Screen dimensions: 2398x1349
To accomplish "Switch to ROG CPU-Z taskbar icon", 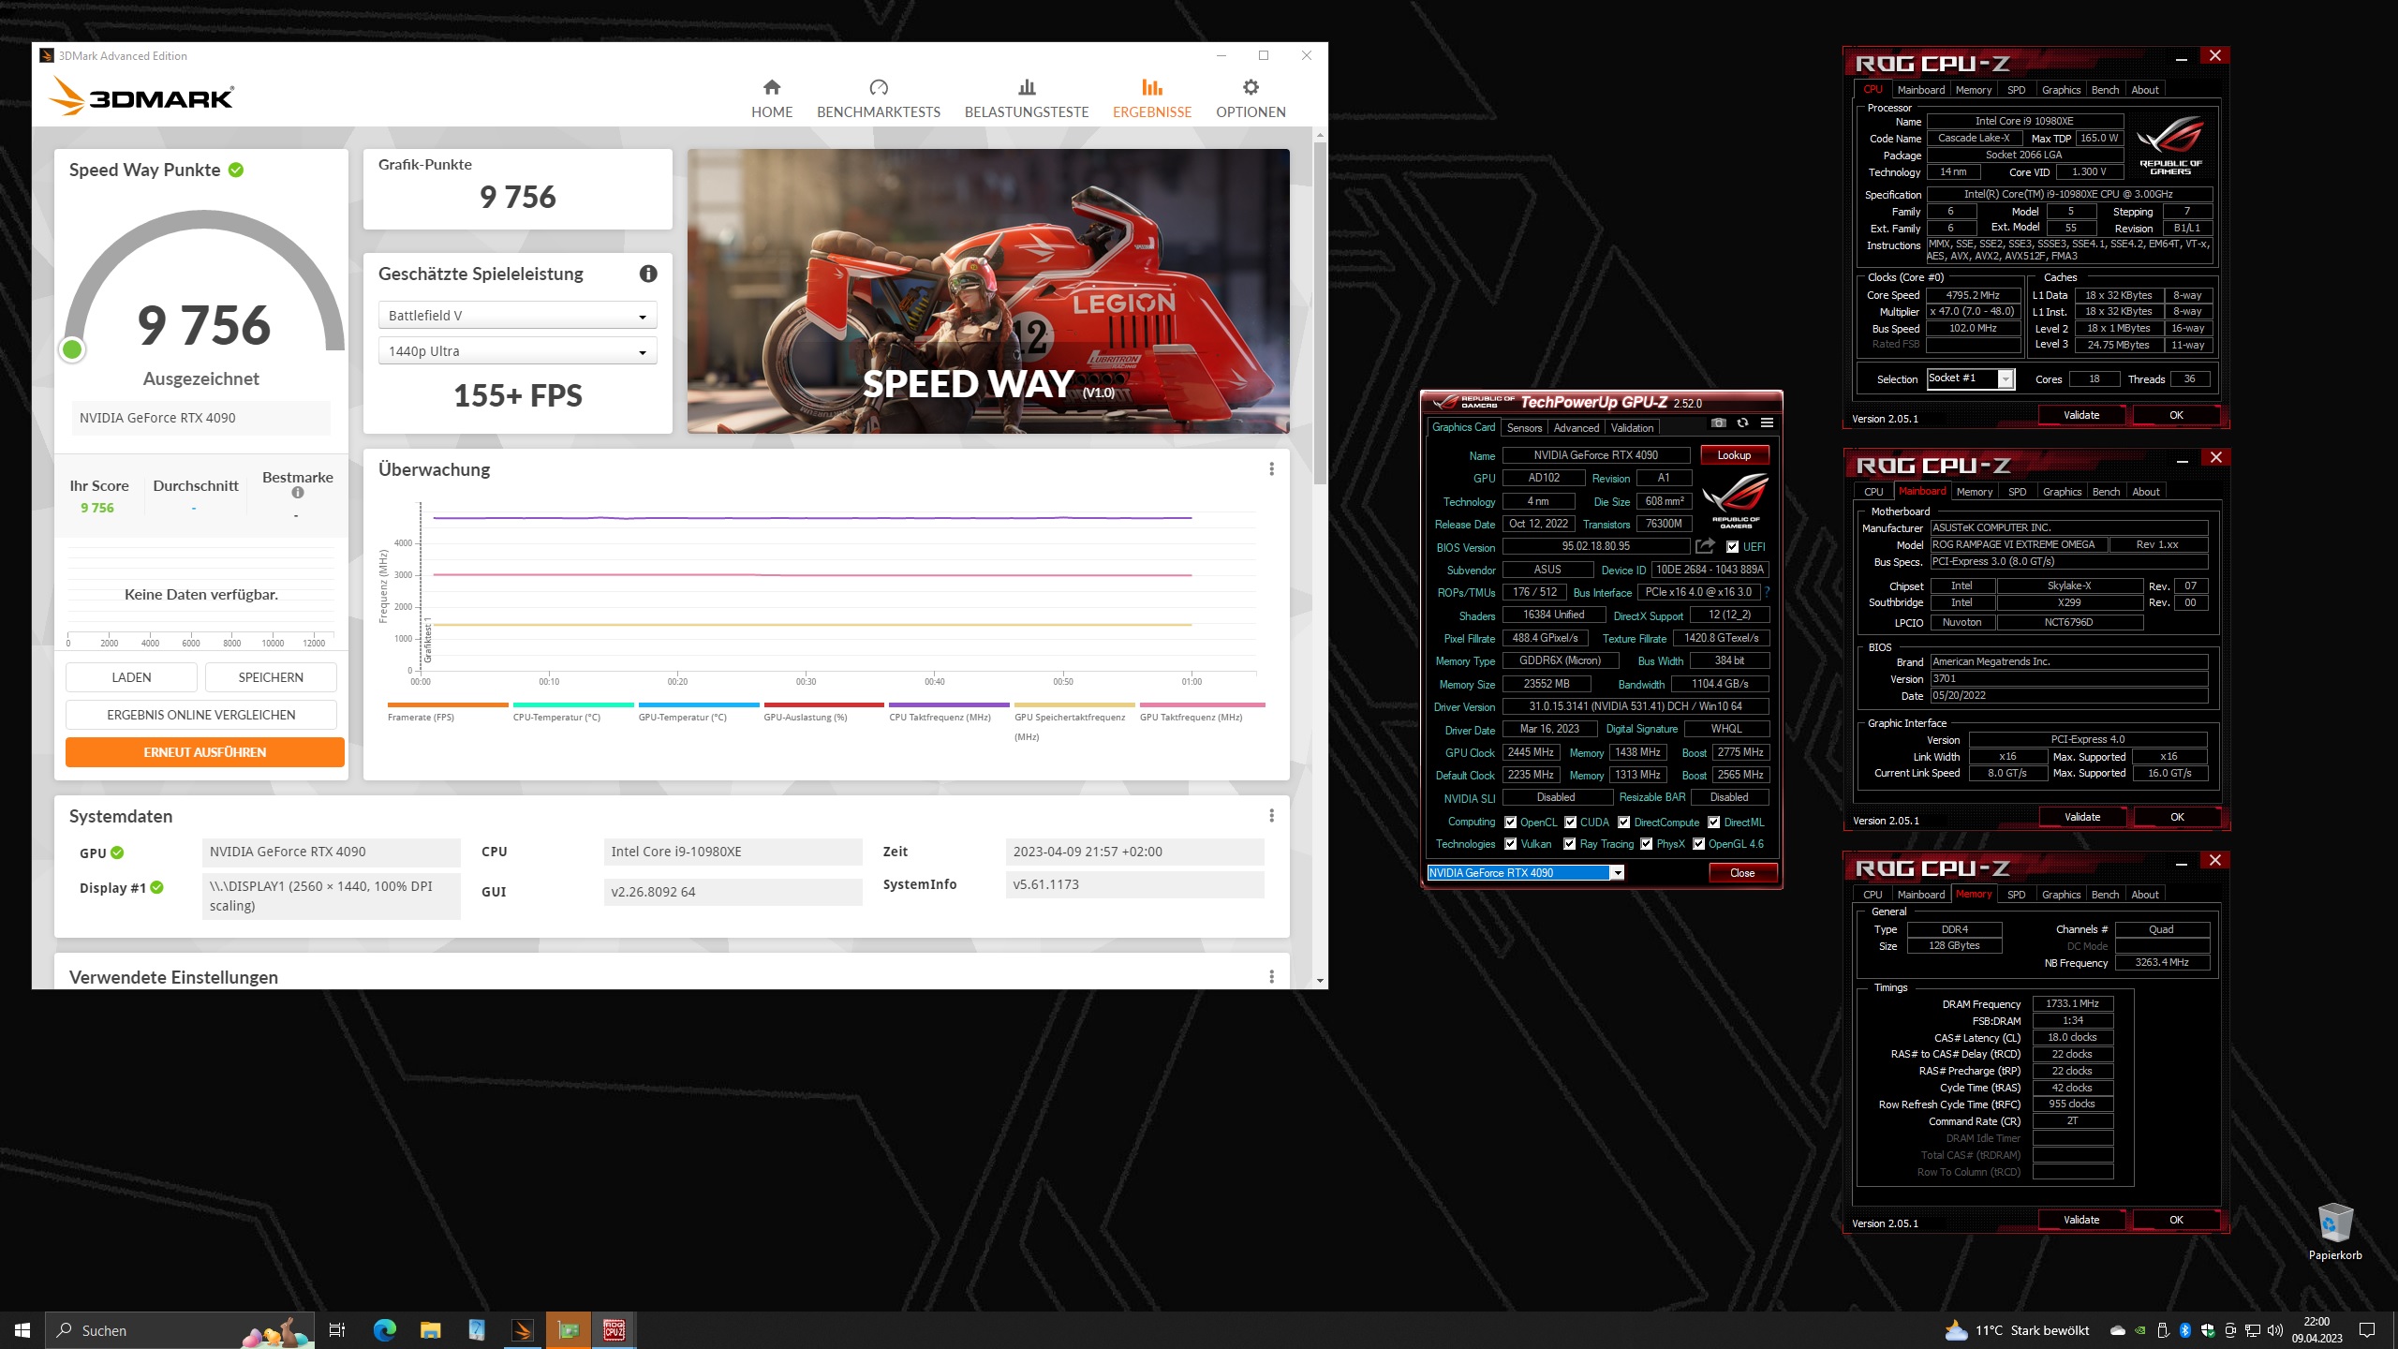I will click(614, 1330).
